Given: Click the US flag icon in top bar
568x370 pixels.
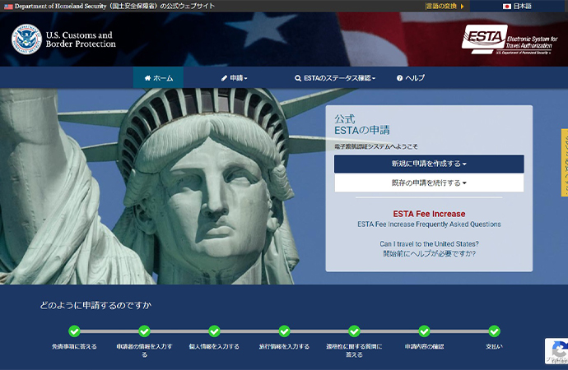Looking at the screenshot, I should pyautogui.click(x=8, y=6).
